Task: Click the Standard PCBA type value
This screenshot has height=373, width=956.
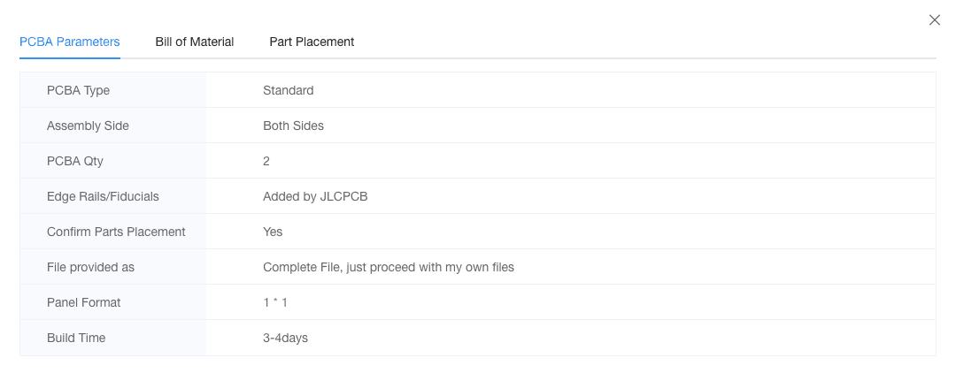Action: [x=288, y=90]
